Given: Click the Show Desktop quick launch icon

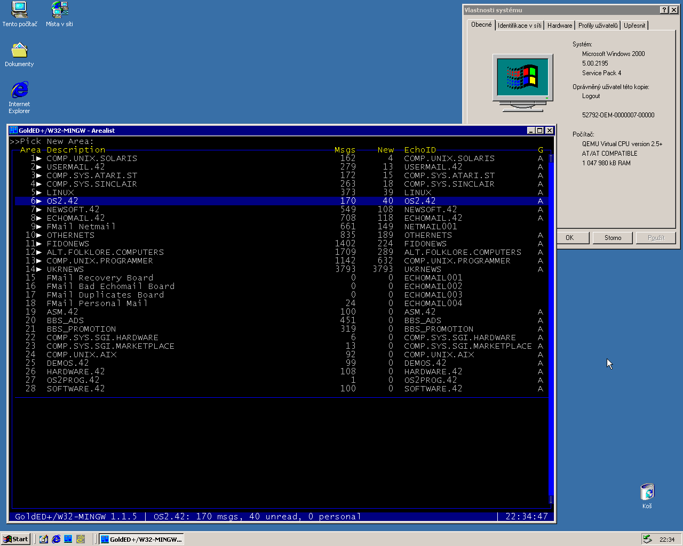Looking at the screenshot, I should 44,539.
